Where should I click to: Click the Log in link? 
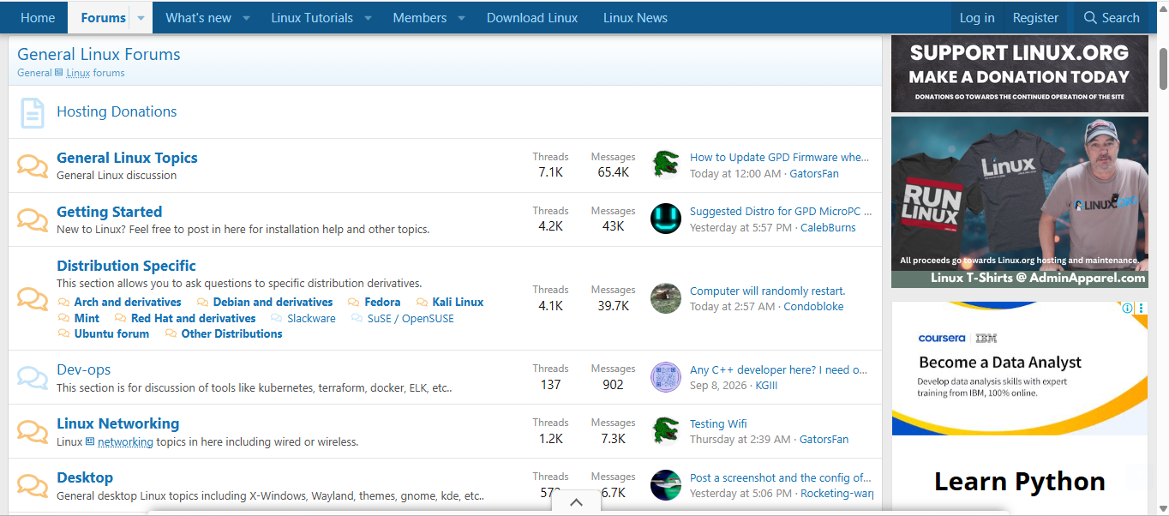(x=977, y=18)
